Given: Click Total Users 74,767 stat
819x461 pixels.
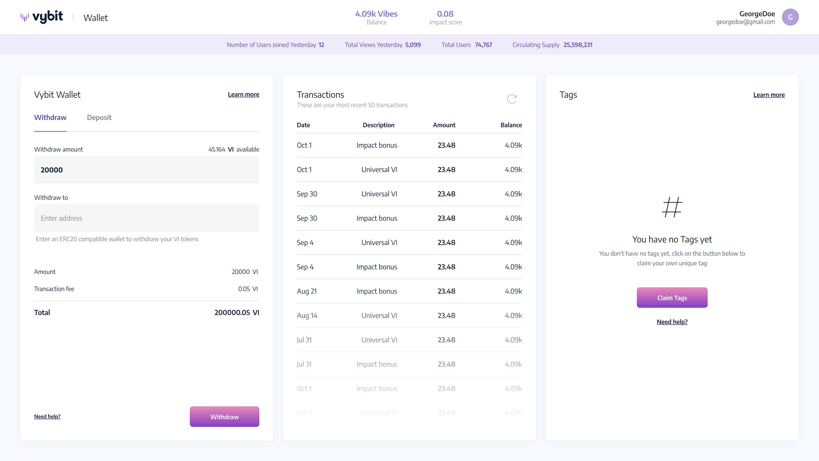Looking at the screenshot, I should click(x=467, y=45).
